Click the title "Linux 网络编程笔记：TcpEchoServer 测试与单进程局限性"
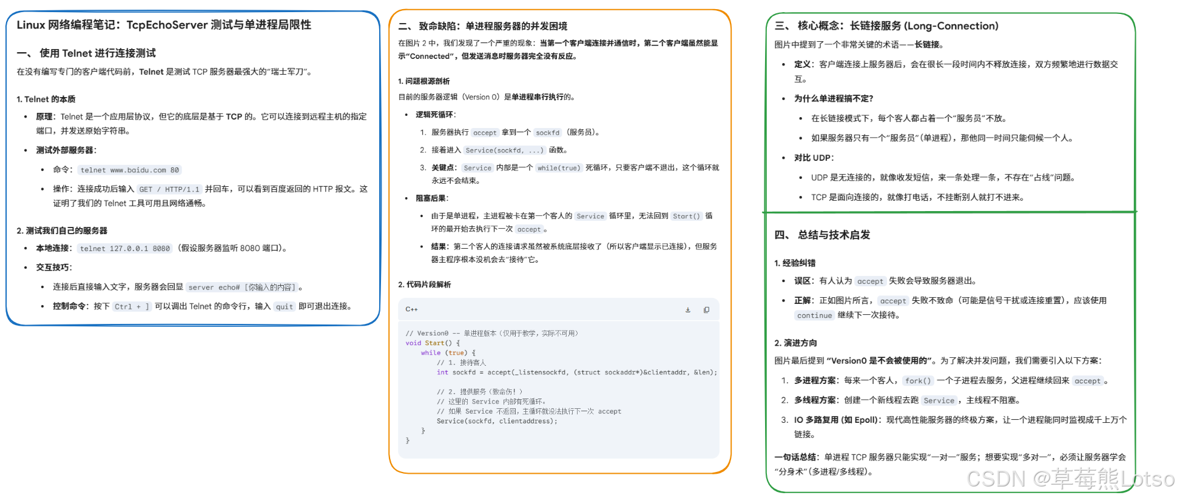This screenshot has width=1177, height=498. click(x=164, y=25)
